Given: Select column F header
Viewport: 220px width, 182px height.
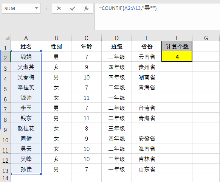Looking at the screenshot, I should 177,38.
